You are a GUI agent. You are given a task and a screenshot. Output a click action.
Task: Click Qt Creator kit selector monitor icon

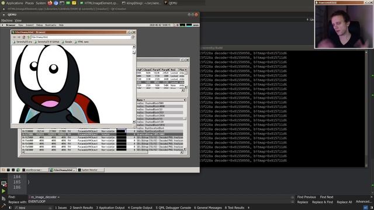(4, 184)
